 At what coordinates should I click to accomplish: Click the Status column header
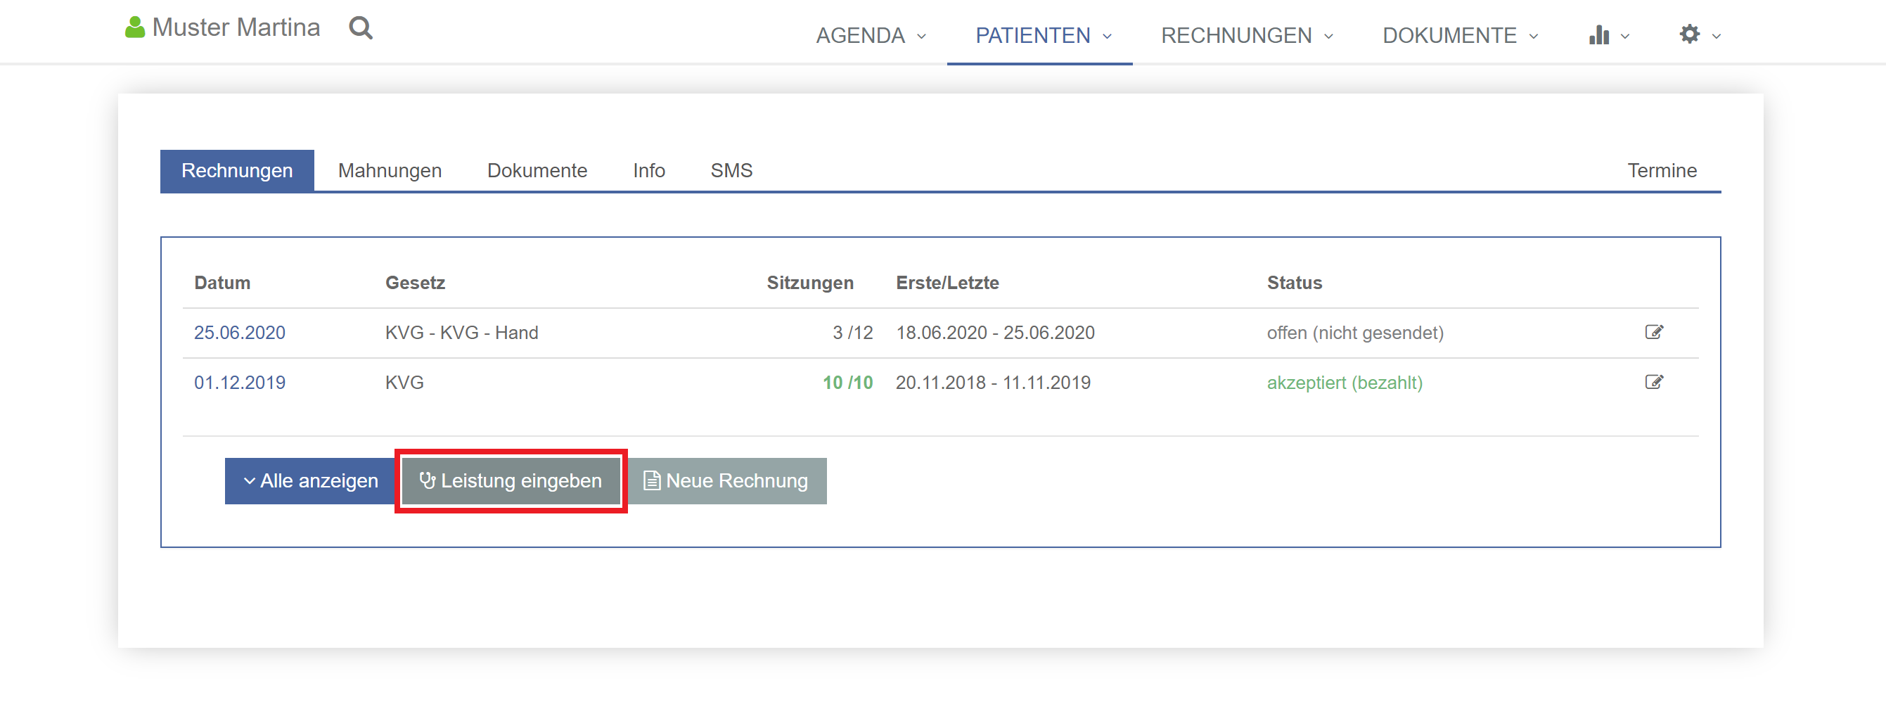1295,283
